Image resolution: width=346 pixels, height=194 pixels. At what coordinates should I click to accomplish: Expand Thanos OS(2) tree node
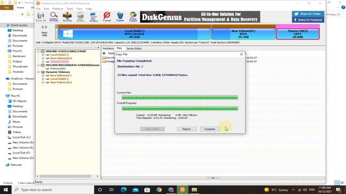tap(43, 62)
